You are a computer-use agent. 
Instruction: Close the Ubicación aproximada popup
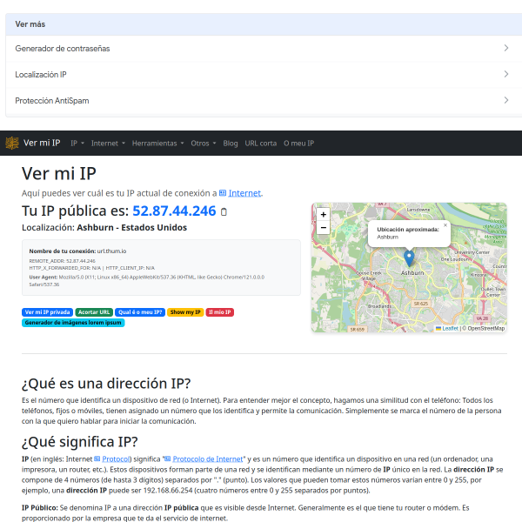445,225
